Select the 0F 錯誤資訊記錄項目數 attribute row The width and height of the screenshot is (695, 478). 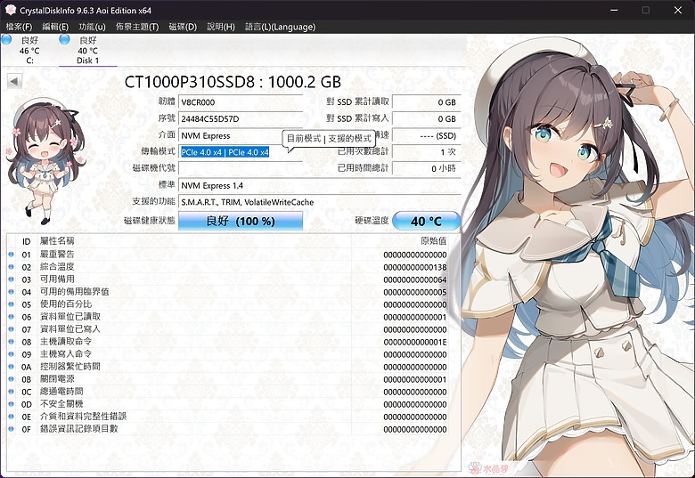(228, 429)
